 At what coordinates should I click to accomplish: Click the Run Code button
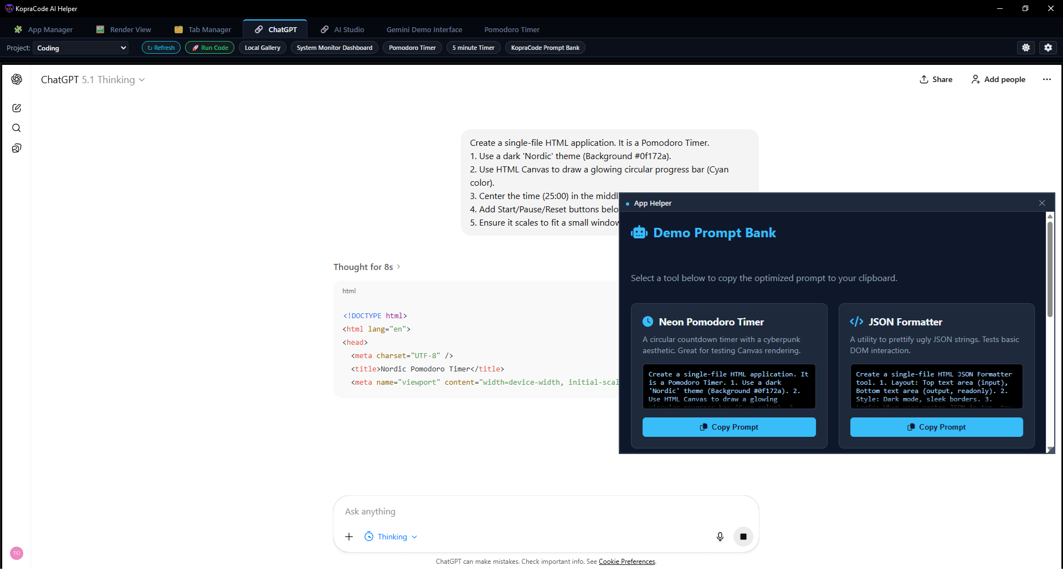tap(209, 48)
